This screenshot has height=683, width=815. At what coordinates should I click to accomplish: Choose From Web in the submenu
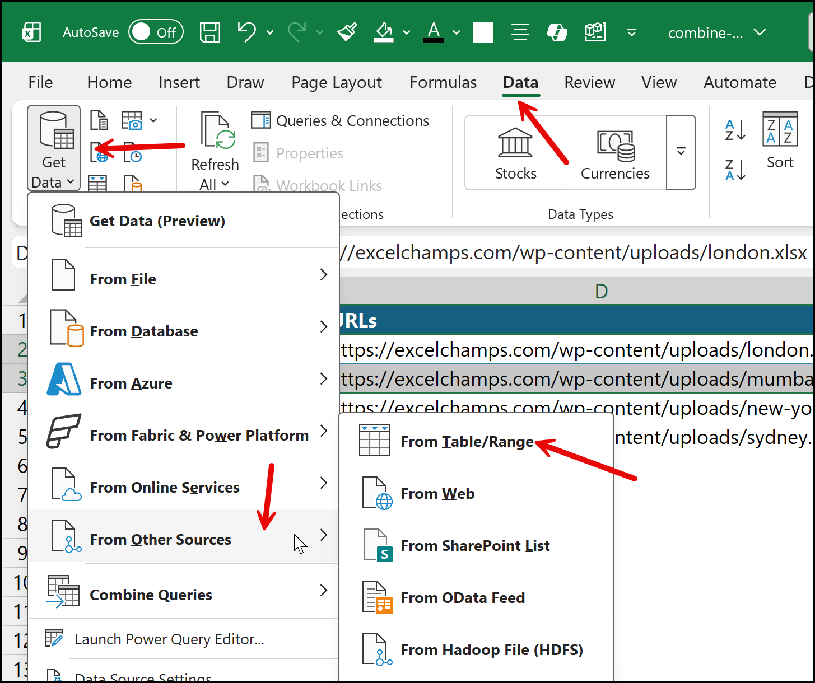(437, 494)
